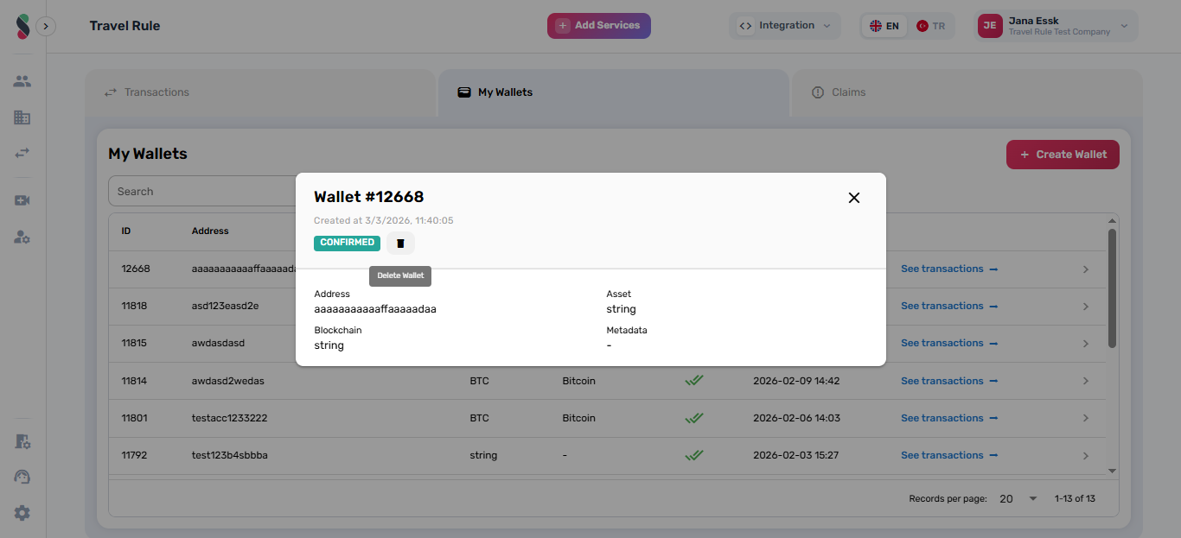The width and height of the screenshot is (1181, 538).
Task: Open the records per page dropdown
Action: 1018,499
